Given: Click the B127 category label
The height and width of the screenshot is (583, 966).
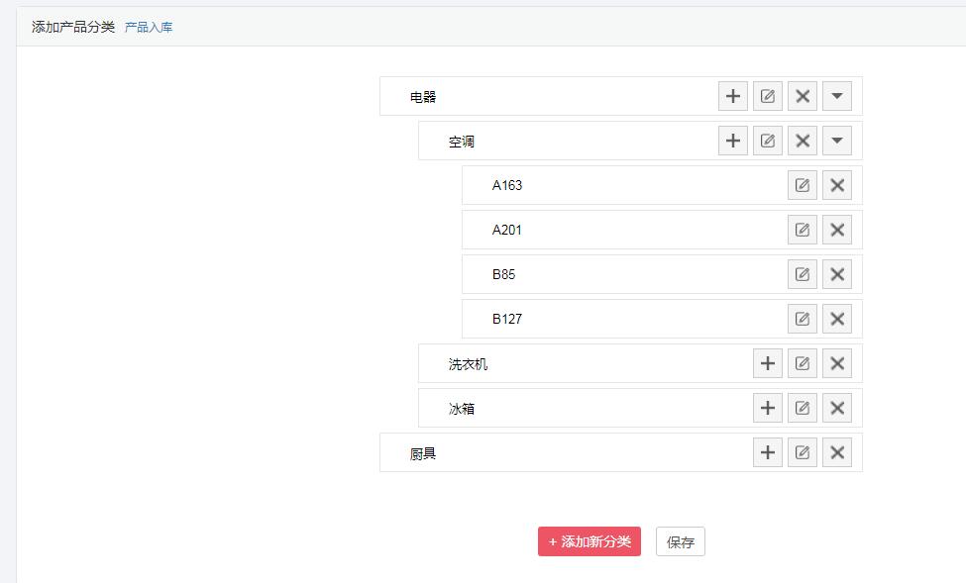Looking at the screenshot, I should tap(507, 318).
